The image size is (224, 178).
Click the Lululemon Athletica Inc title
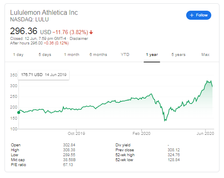pyautogui.click(x=44, y=13)
